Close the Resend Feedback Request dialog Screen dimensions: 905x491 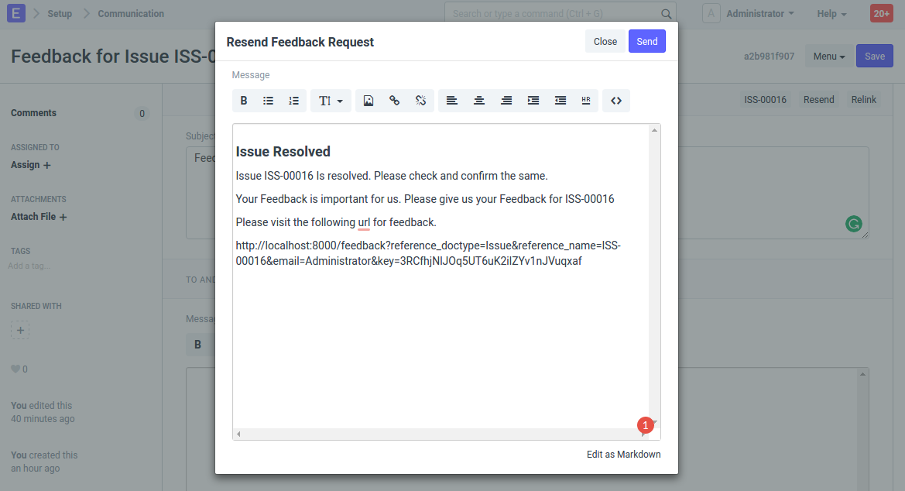point(605,42)
